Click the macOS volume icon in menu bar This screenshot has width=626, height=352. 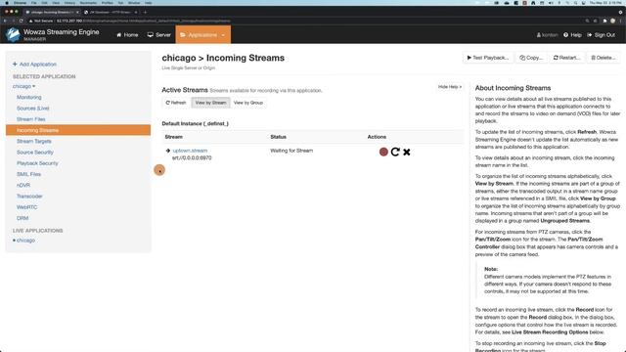551,3
